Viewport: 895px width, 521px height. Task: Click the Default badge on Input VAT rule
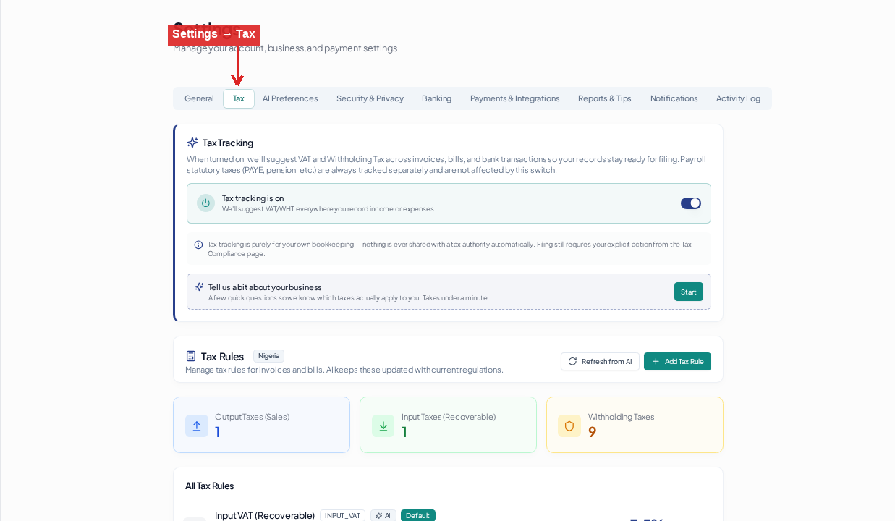point(418,515)
